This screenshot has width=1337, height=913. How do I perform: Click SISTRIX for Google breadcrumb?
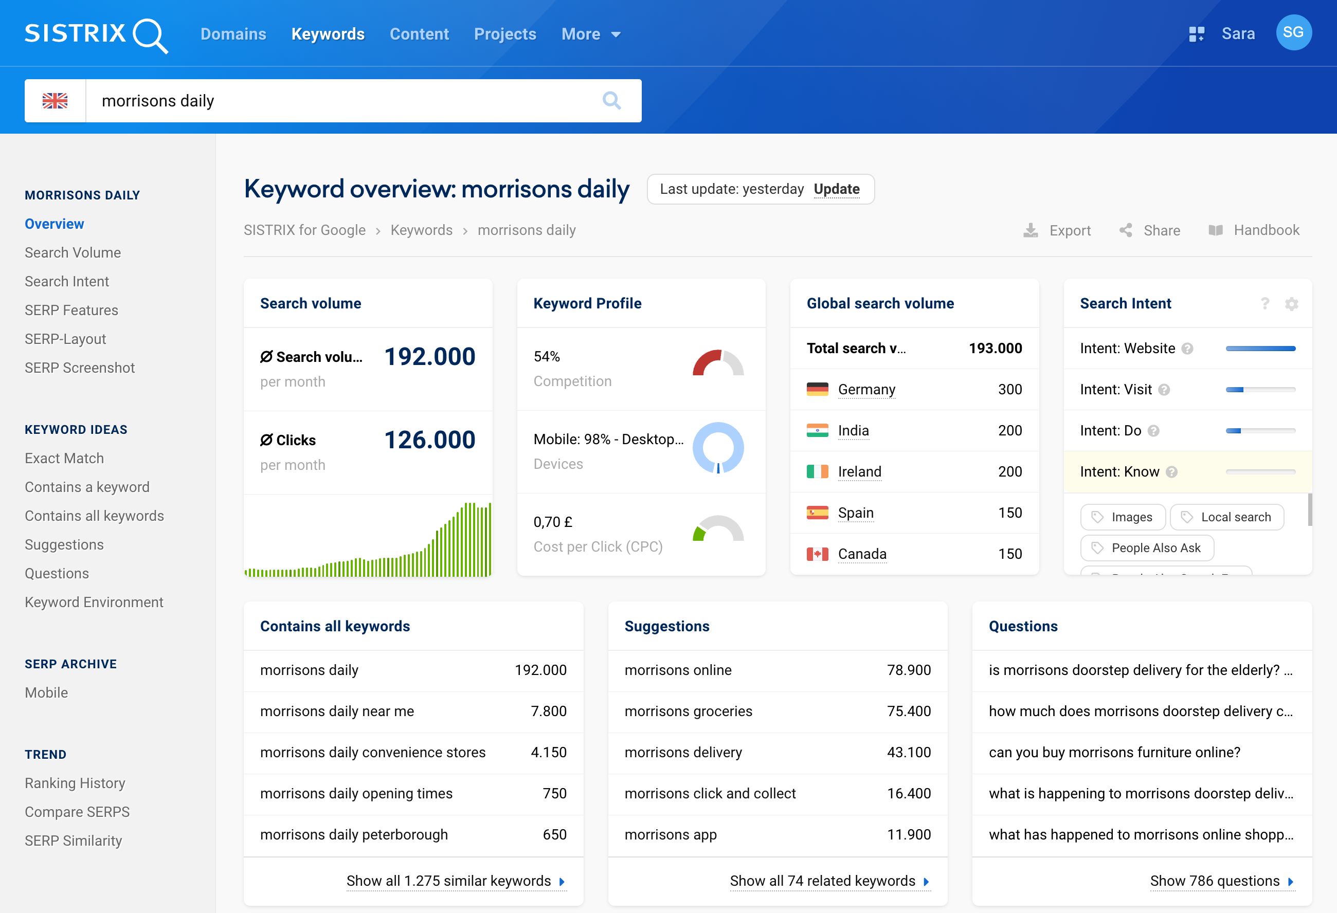click(x=304, y=230)
